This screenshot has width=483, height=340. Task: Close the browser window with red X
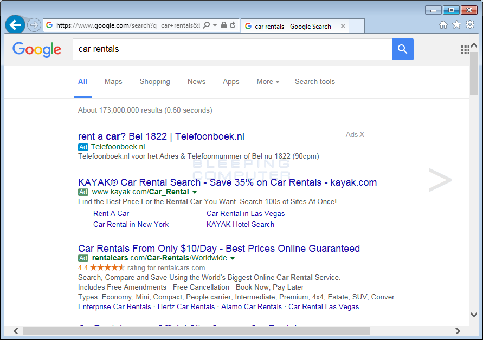[x=469, y=10]
